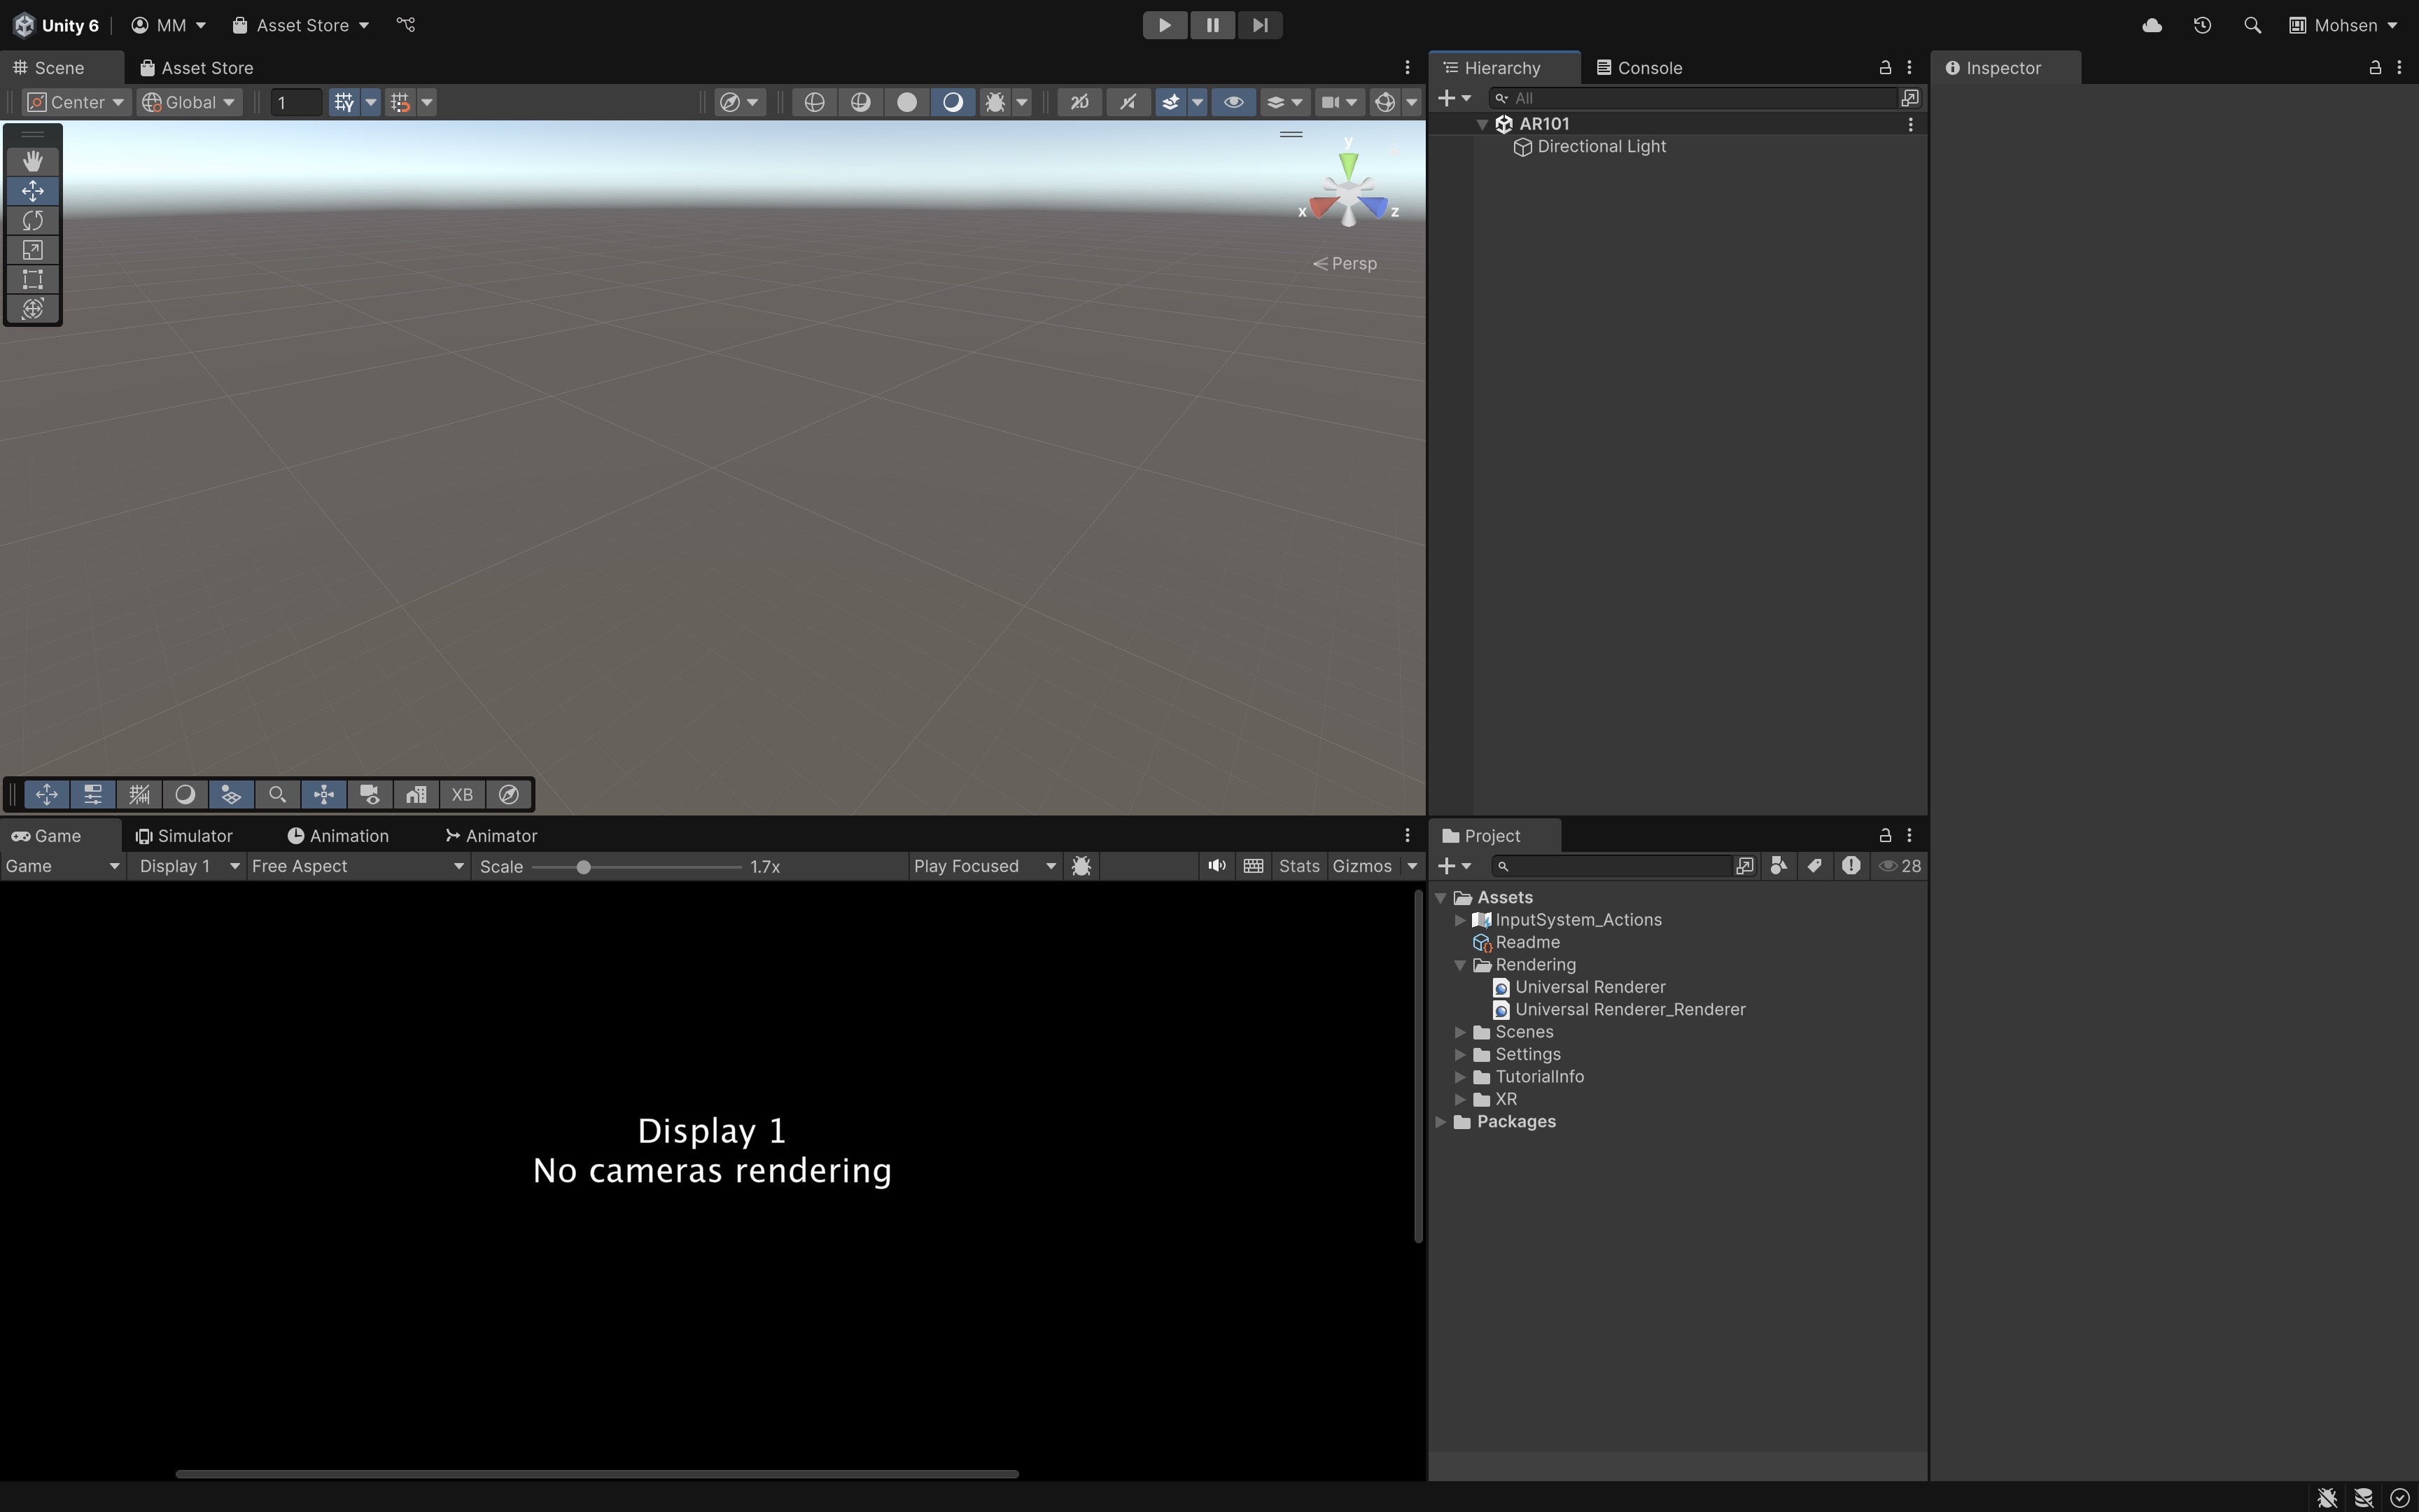Select the Hand view tool
Viewport: 2419px width, 1512px height.
pyautogui.click(x=32, y=161)
